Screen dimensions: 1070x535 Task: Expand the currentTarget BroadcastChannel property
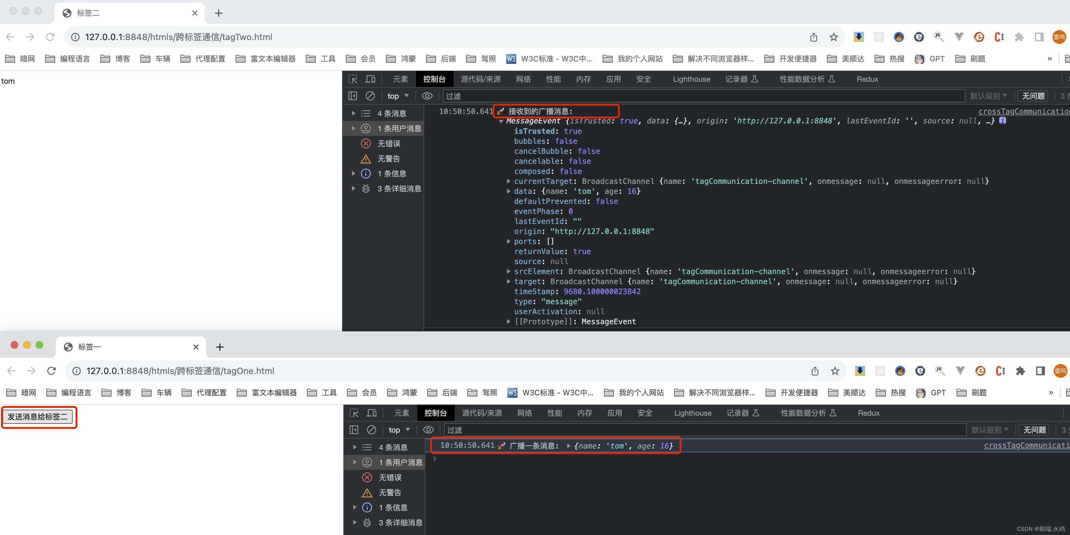508,181
